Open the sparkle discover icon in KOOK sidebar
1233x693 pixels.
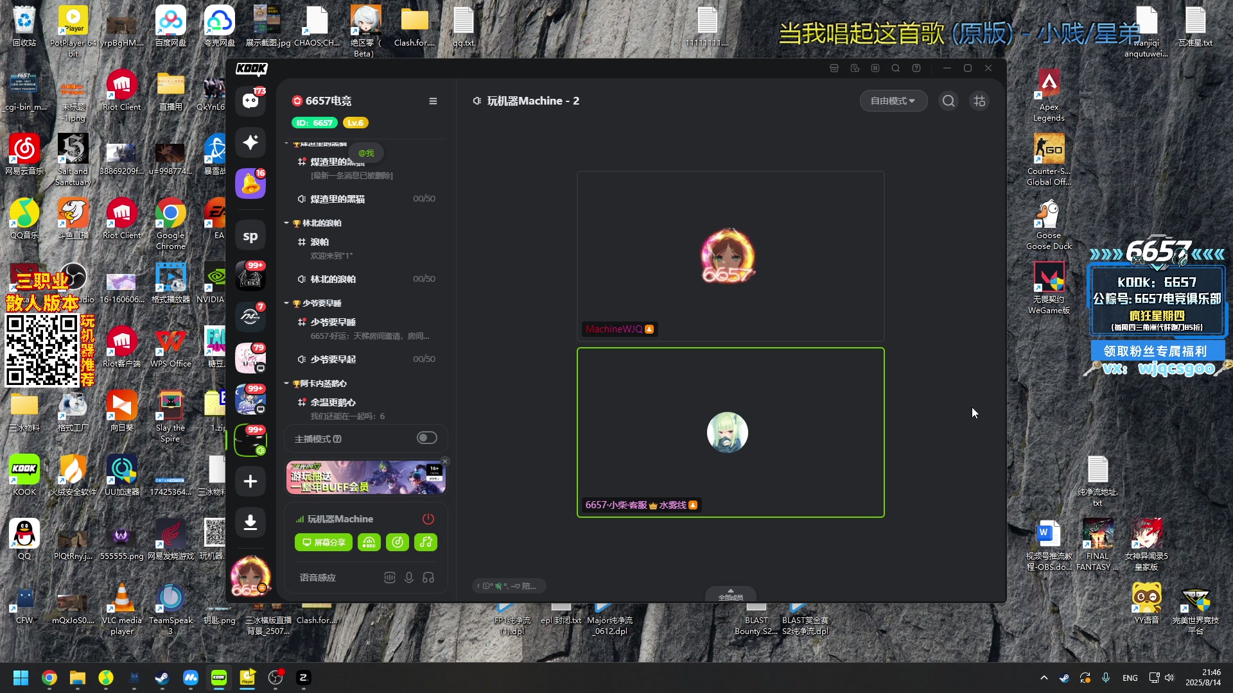coord(250,142)
